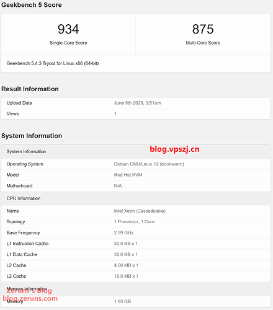The height and width of the screenshot is (310, 273).
Task: Click the 875 multi-core score number
Action: tap(203, 29)
